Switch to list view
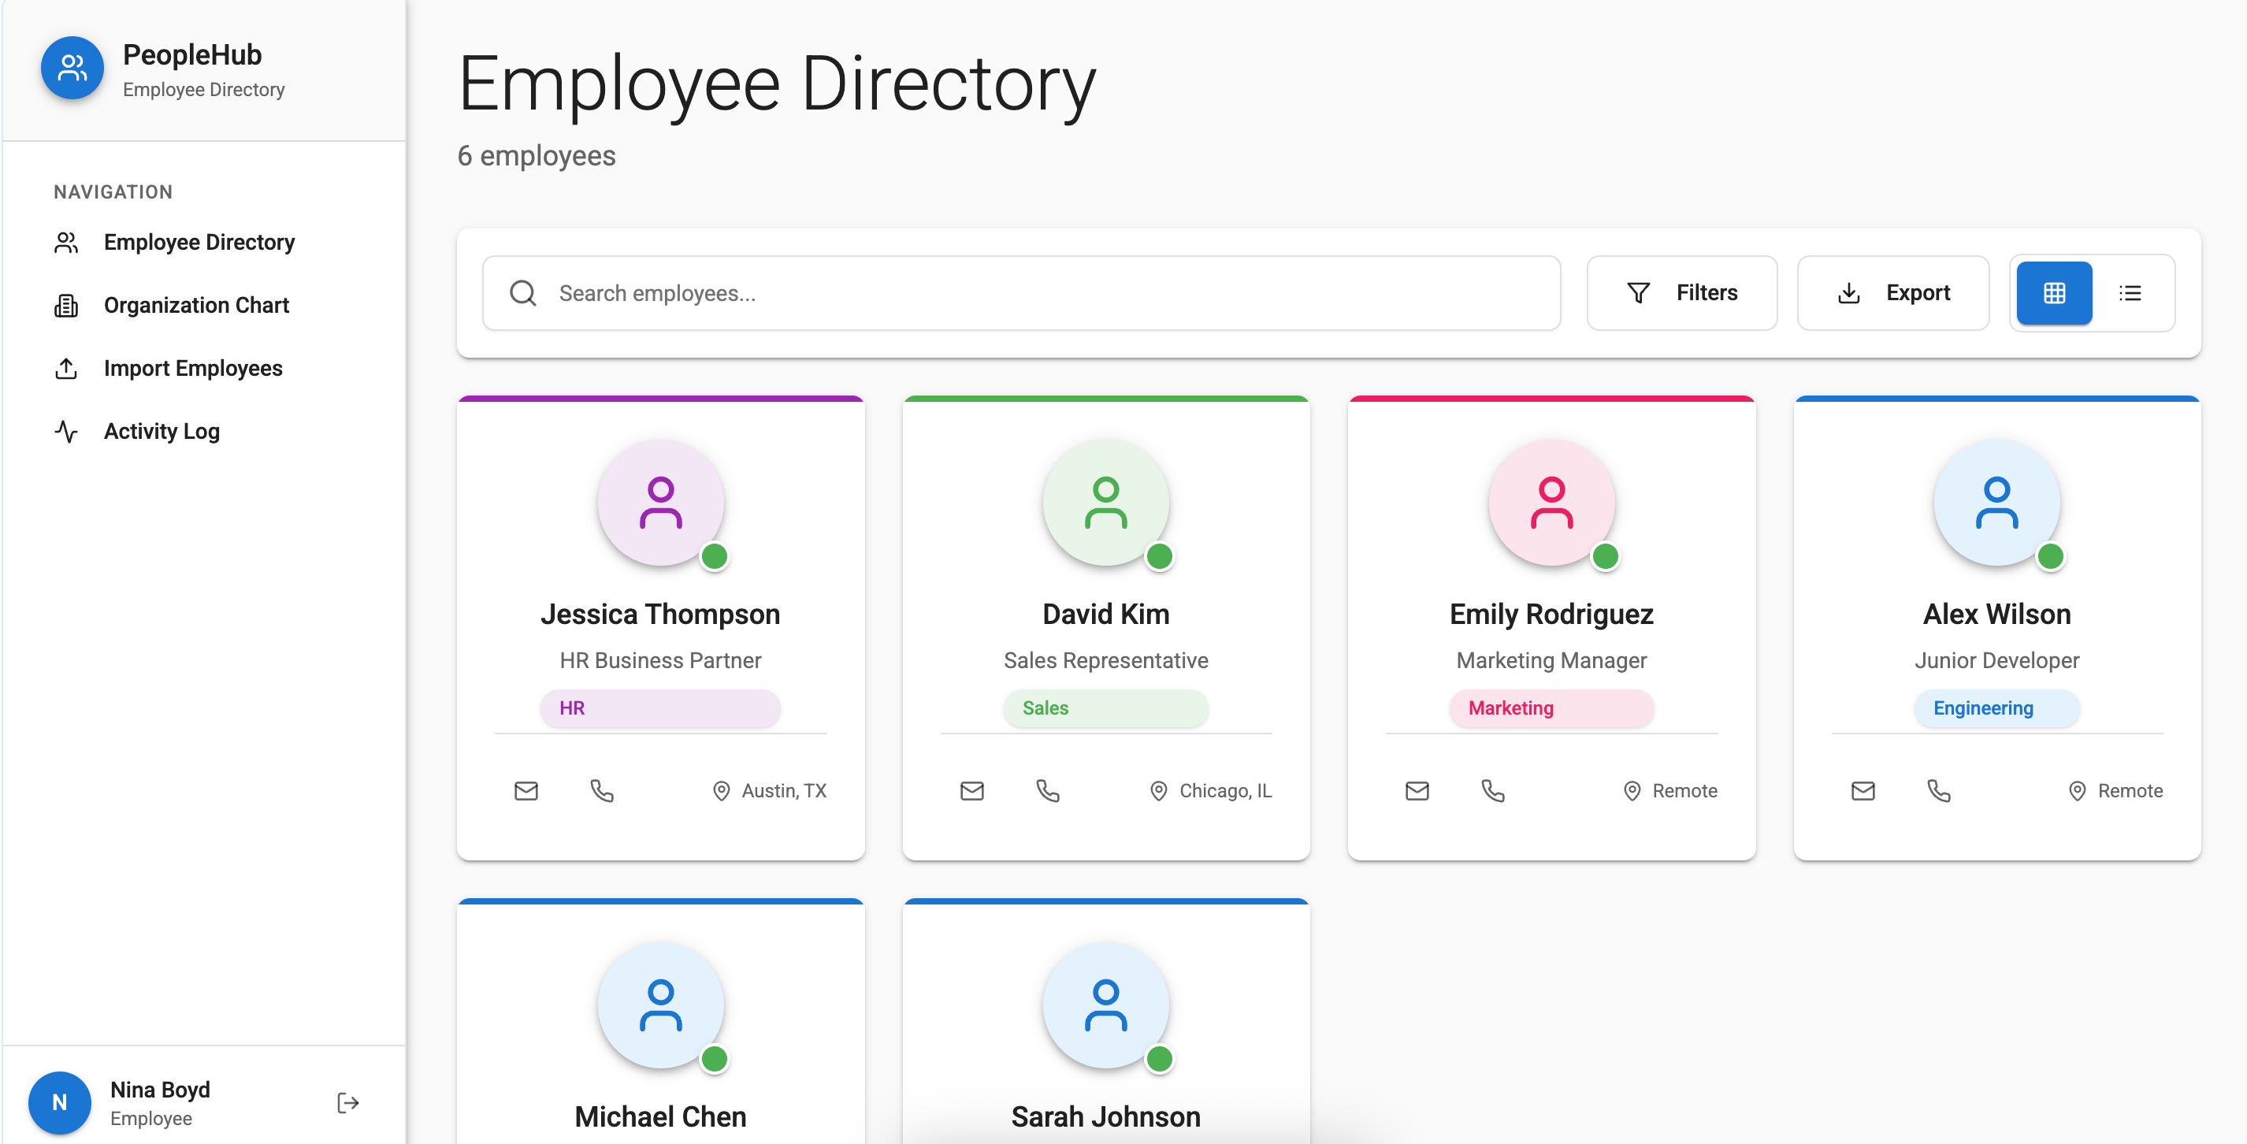 [2130, 293]
